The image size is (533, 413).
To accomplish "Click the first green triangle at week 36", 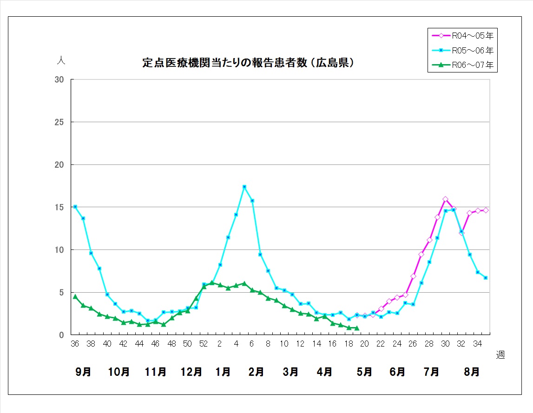I will point(75,297).
